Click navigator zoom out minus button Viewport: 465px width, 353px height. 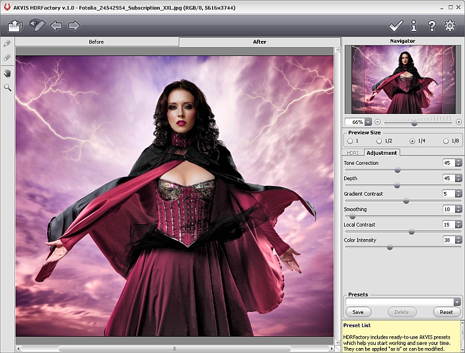(x=377, y=122)
